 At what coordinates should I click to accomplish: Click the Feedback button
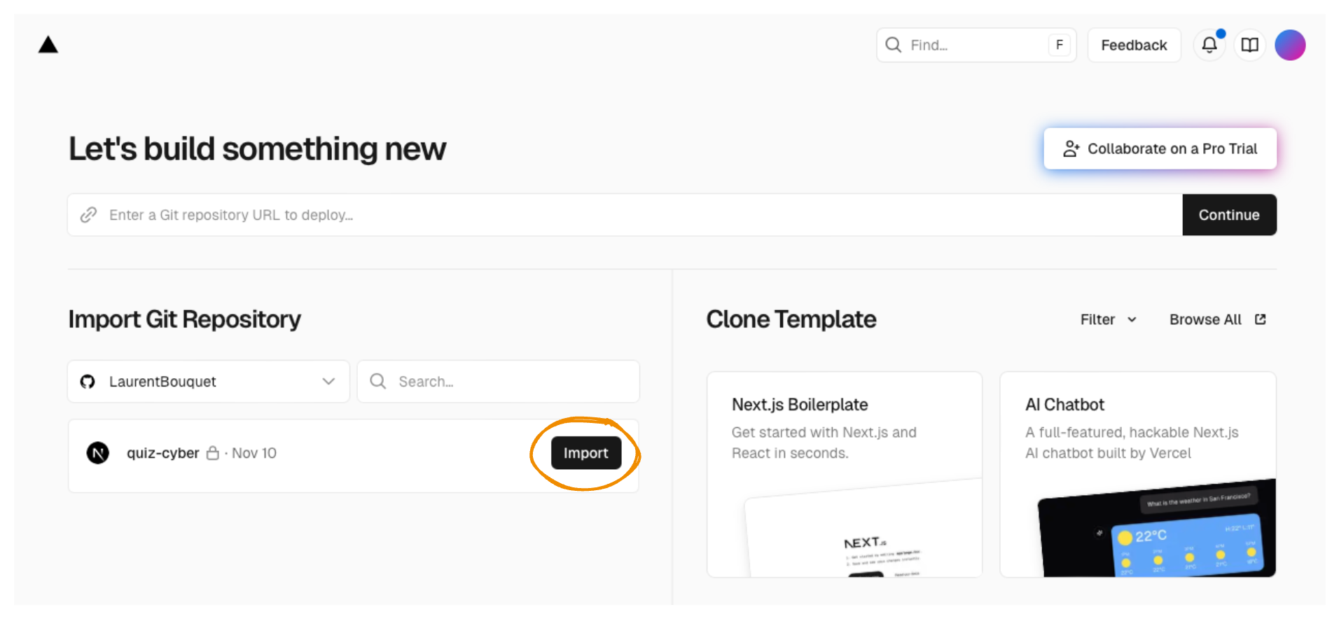[x=1134, y=45]
